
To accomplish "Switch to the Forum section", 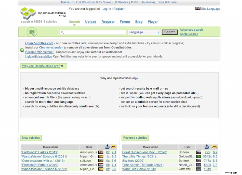I will (x=125, y=22).
